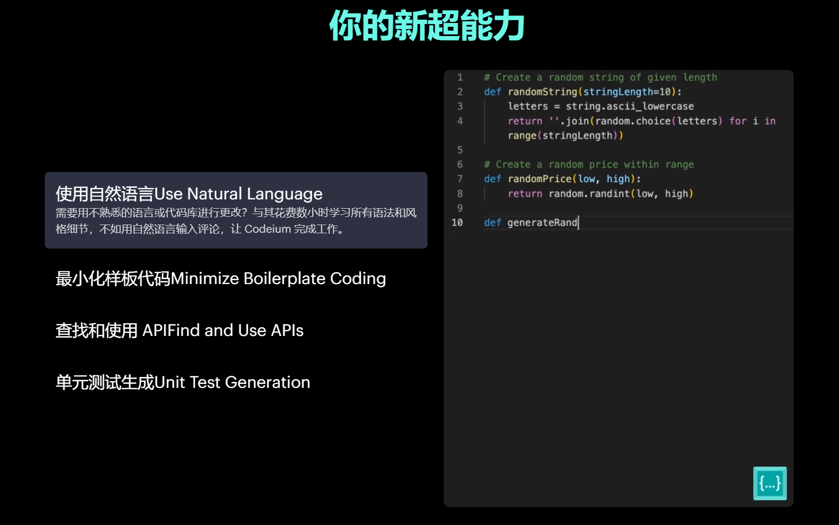
Task: Expand the Unit Test Generation section
Action: [182, 382]
